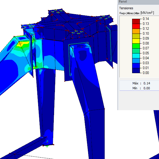The width and height of the screenshot is (159, 159).
Task: Pick the light blue 0.04 legend band
Action: (136, 61)
